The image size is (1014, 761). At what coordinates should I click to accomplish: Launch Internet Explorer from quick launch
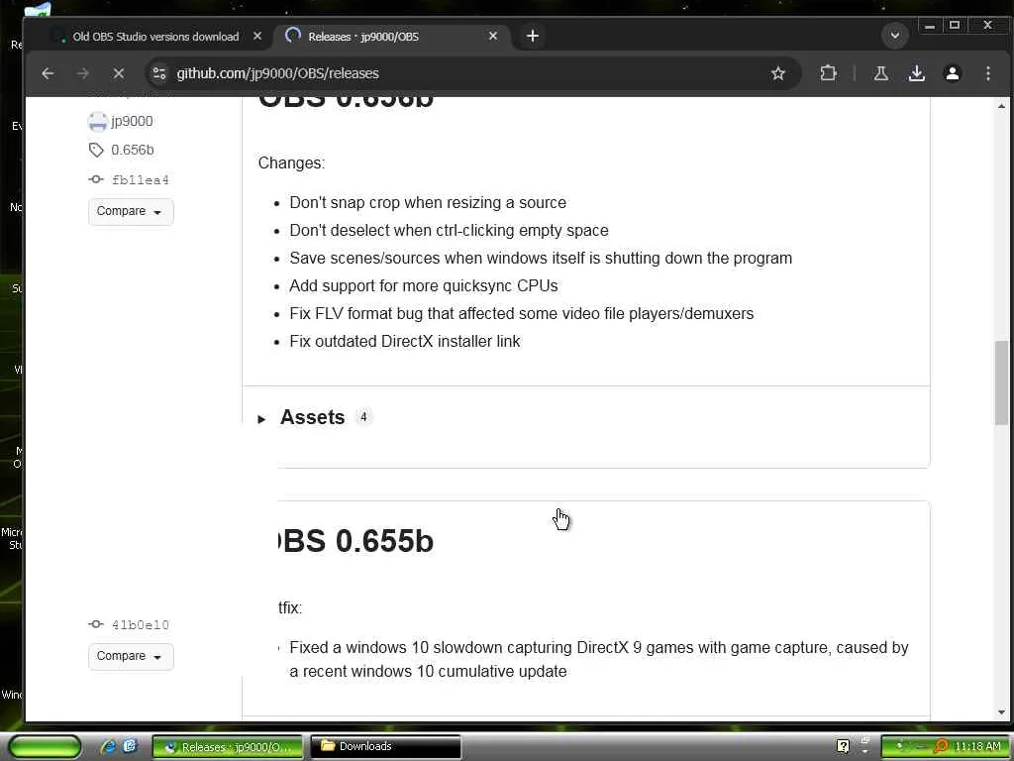(108, 747)
